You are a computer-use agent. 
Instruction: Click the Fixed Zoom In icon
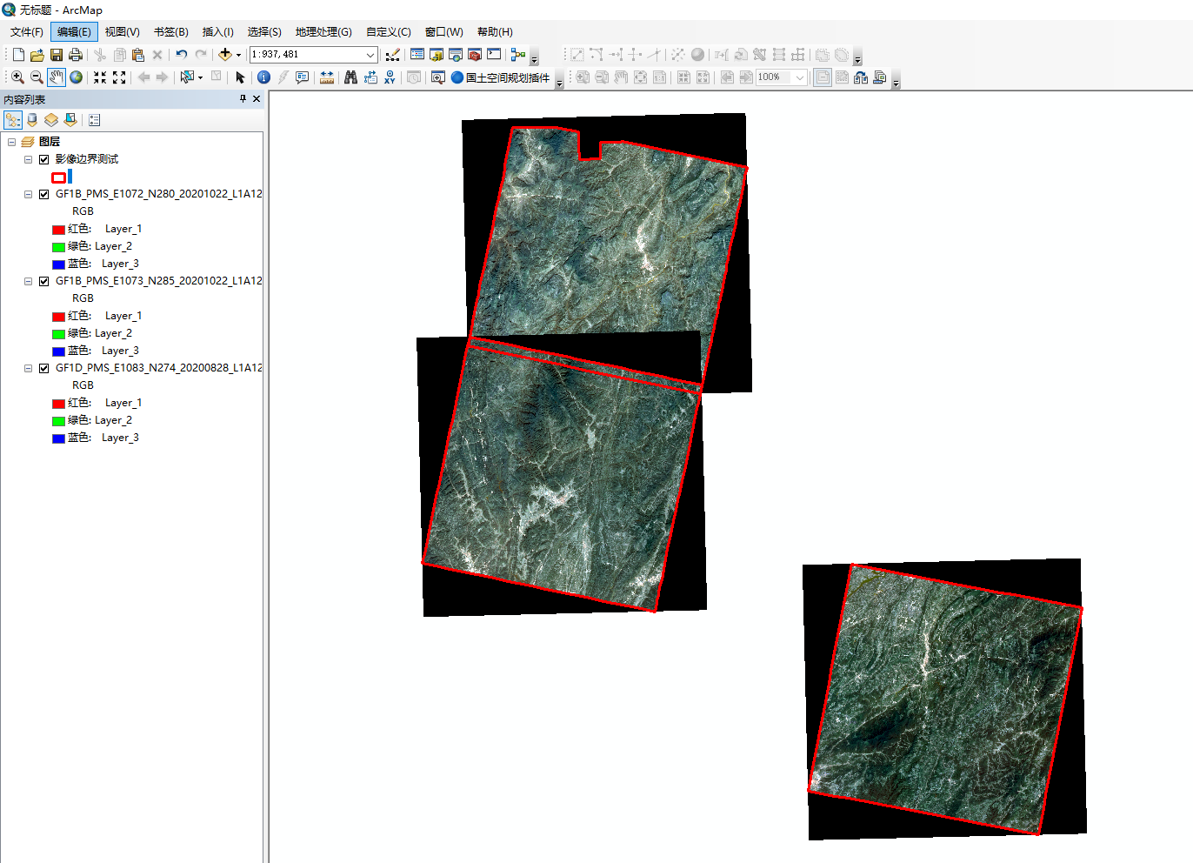100,77
